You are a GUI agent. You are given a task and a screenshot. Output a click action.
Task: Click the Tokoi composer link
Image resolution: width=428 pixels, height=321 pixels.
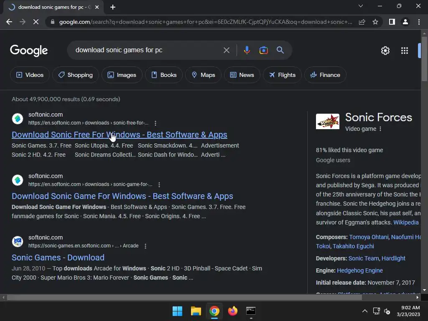pyautogui.click(x=323, y=246)
